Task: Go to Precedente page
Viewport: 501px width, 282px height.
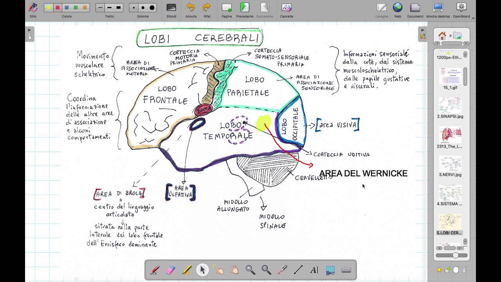Action: [x=245, y=10]
